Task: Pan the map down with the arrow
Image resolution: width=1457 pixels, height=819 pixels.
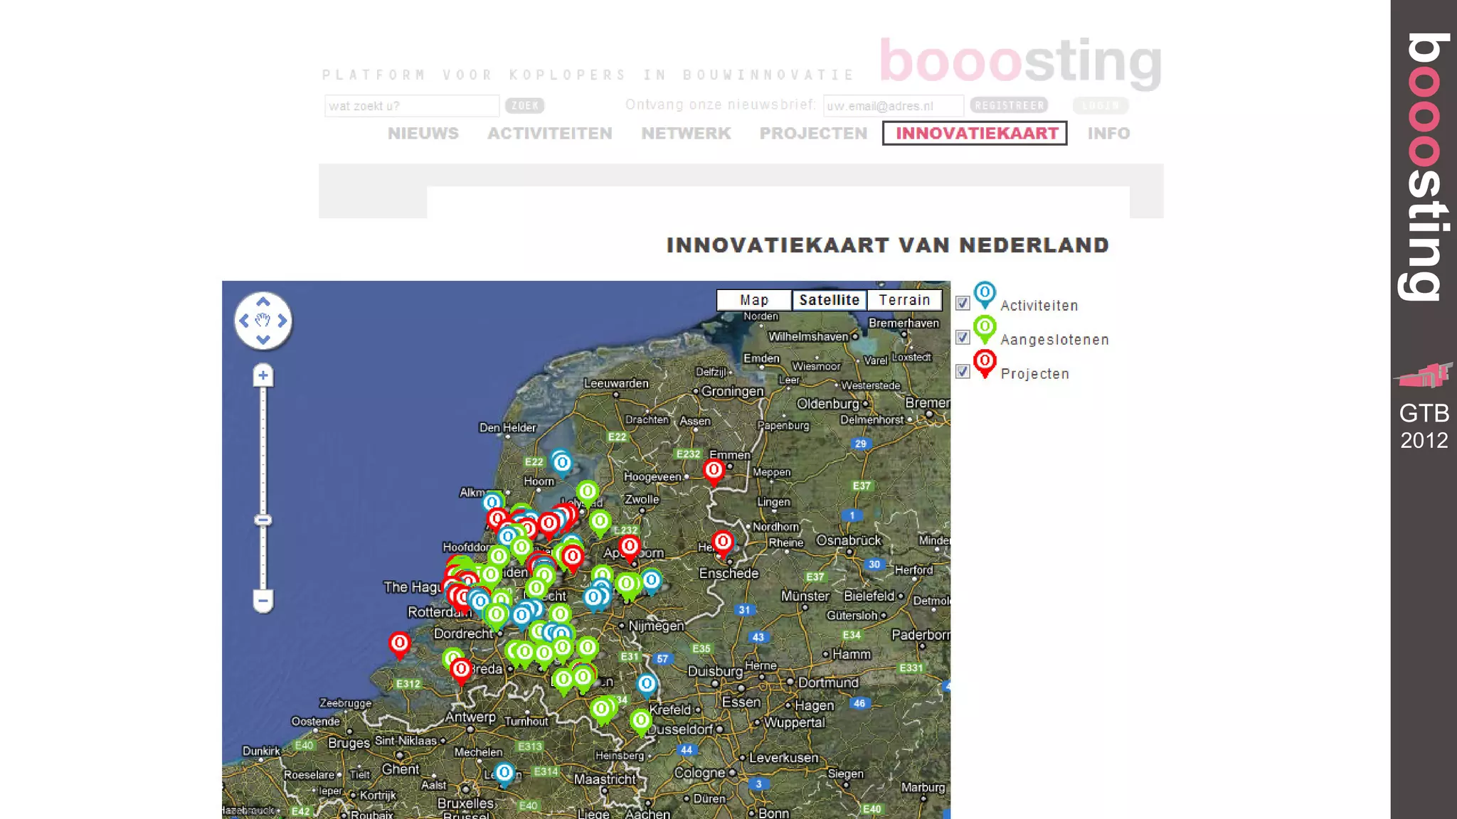Action: pos(263,340)
